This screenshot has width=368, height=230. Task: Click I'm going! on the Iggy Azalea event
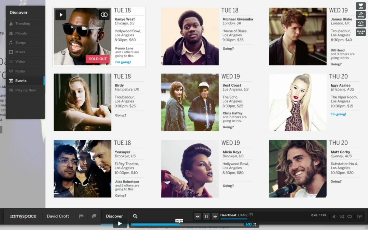[x=339, y=114]
